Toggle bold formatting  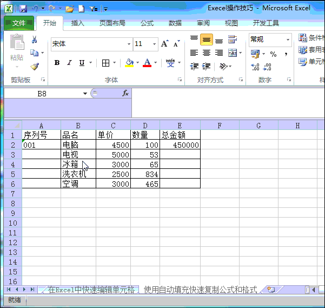click(x=57, y=63)
